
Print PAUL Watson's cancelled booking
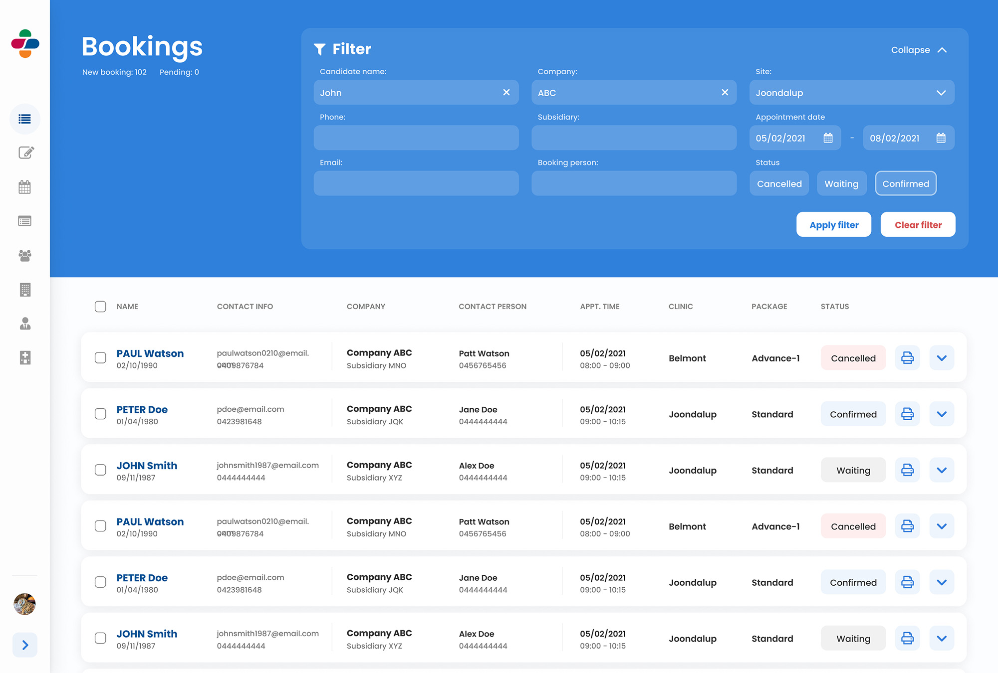pyautogui.click(x=907, y=357)
